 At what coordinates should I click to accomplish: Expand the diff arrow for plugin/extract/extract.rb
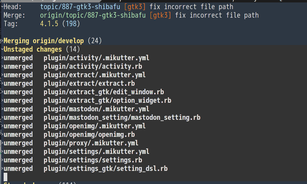[2, 83]
